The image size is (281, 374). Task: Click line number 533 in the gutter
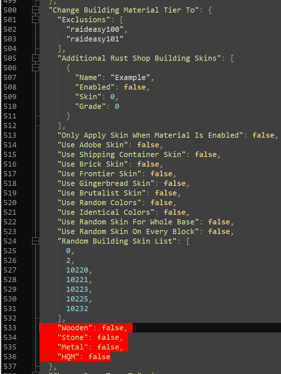[10, 328]
